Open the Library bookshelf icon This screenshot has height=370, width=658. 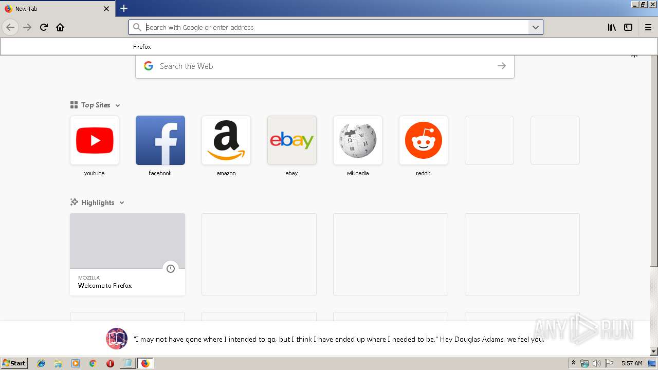[x=612, y=27]
